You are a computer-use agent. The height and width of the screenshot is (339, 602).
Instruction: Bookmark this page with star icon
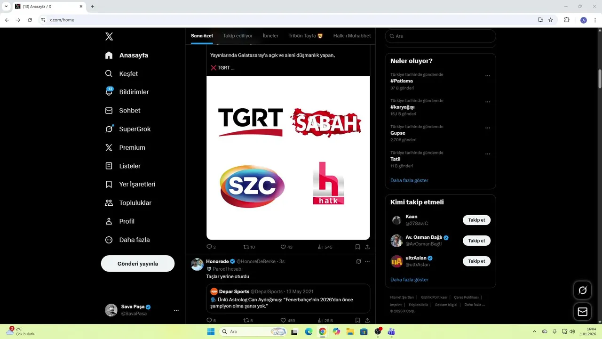click(x=551, y=20)
